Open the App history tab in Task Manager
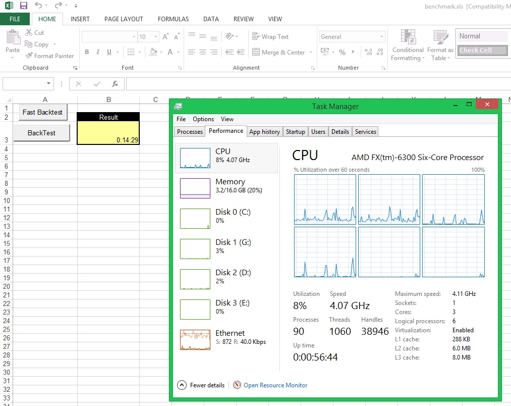 coord(264,132)
